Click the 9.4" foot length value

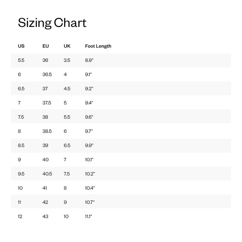pos(89,103)
